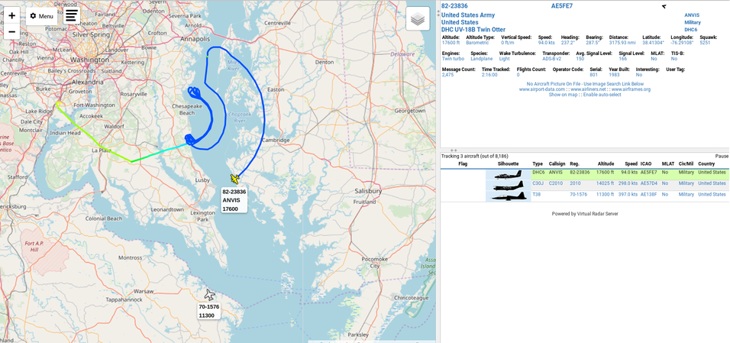Zoom out the map with minus button
The image size is (730, 343).
tap(11, 31)
